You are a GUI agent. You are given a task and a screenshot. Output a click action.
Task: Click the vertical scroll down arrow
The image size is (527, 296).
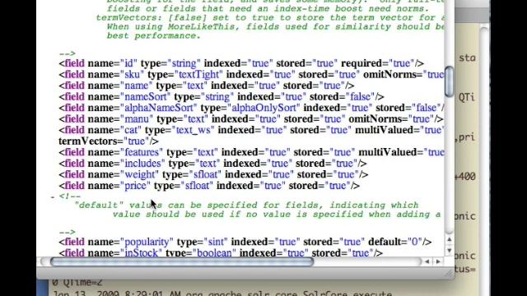[x=450, y=251]
